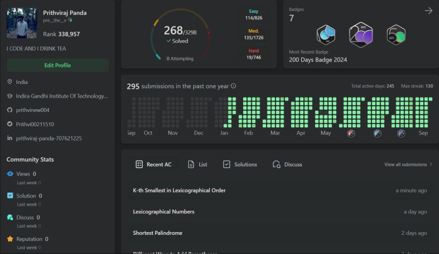Click the username Prithviraj Panda
Viewport: 439px width, 254px height.
point(65,13)
